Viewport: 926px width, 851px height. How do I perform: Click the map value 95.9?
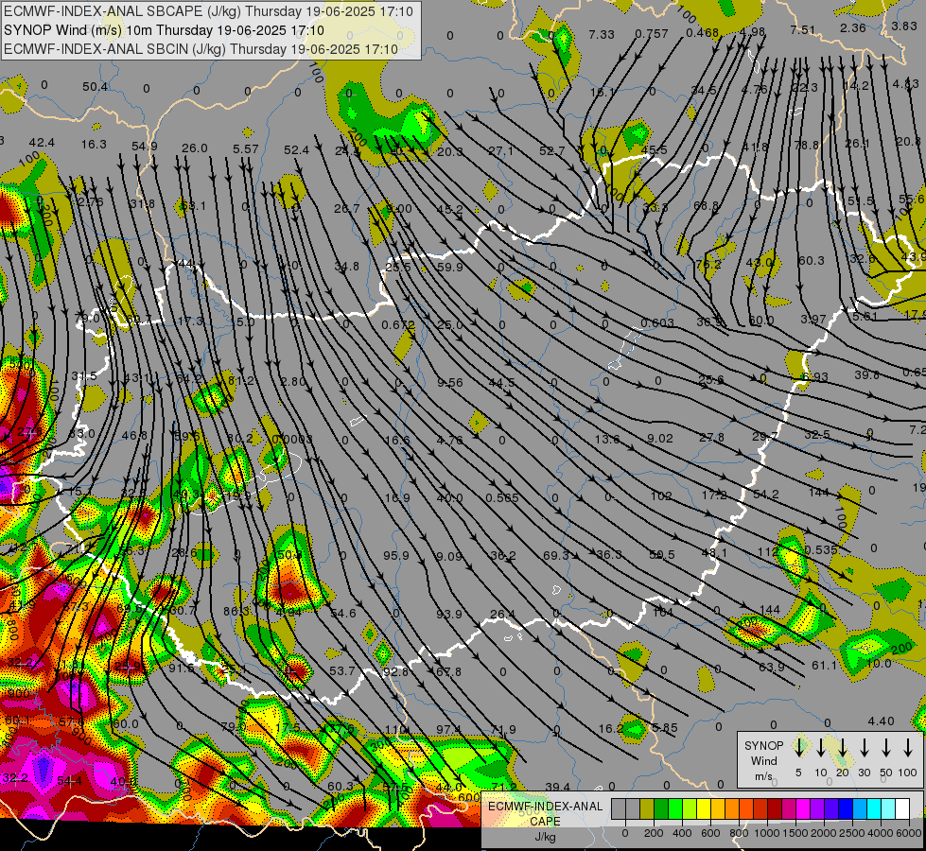tap(396, 556)
